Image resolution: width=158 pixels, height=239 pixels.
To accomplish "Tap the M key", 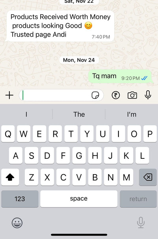I will 126,177.
